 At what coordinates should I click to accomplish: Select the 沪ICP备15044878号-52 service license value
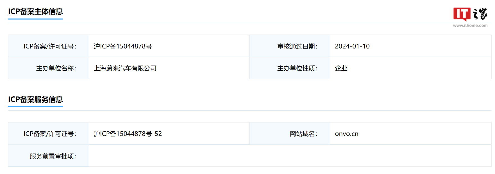(x=128, y=134)
